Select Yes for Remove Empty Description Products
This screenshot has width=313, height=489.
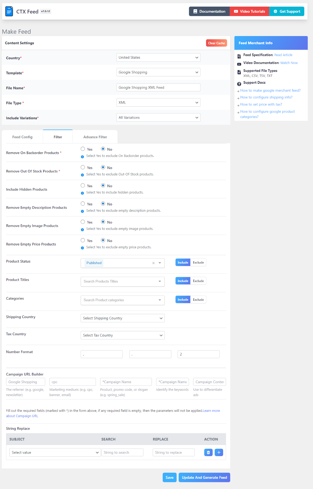pos(83,204)
